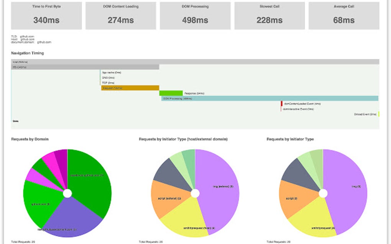The height and width of the screenshot is (244, 391).
Task: Click the orange "Request (132ms)" bar
Action: pos(130,88)
